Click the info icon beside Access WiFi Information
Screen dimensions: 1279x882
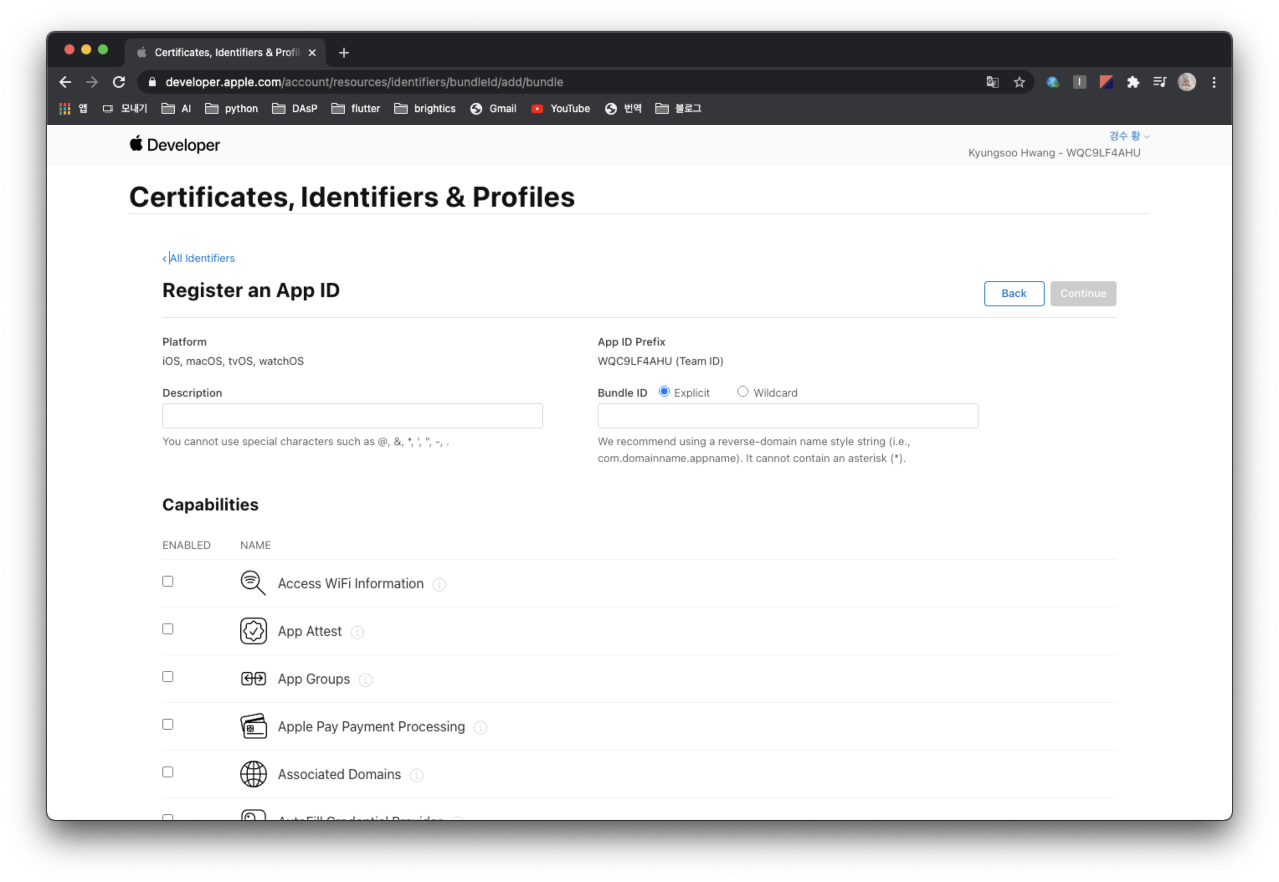click(439, 584)
